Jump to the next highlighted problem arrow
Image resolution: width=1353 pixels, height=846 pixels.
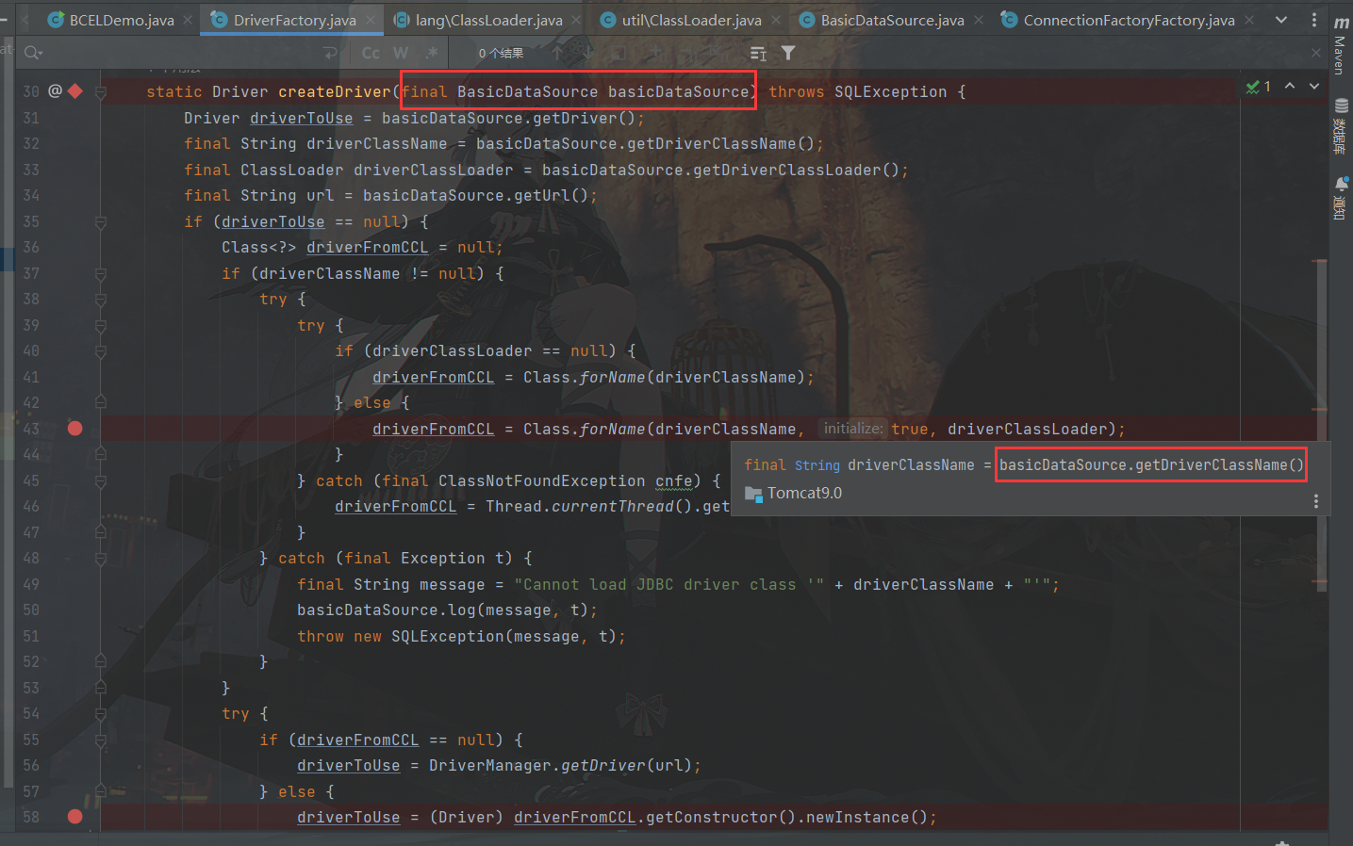pyautogui.click(x=1313, y=87)
